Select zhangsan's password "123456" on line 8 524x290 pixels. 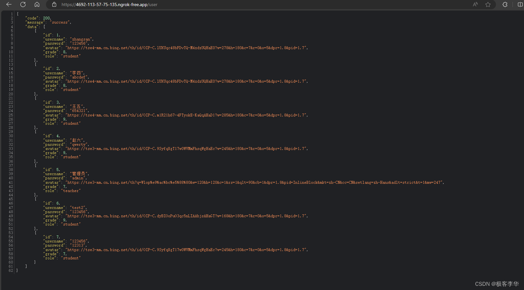tap(79, 43)
